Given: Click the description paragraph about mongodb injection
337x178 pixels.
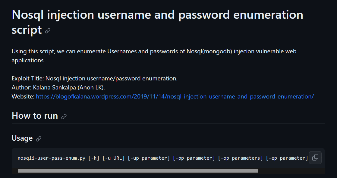Looking at the screenshot, I should [x=154, y=56].
